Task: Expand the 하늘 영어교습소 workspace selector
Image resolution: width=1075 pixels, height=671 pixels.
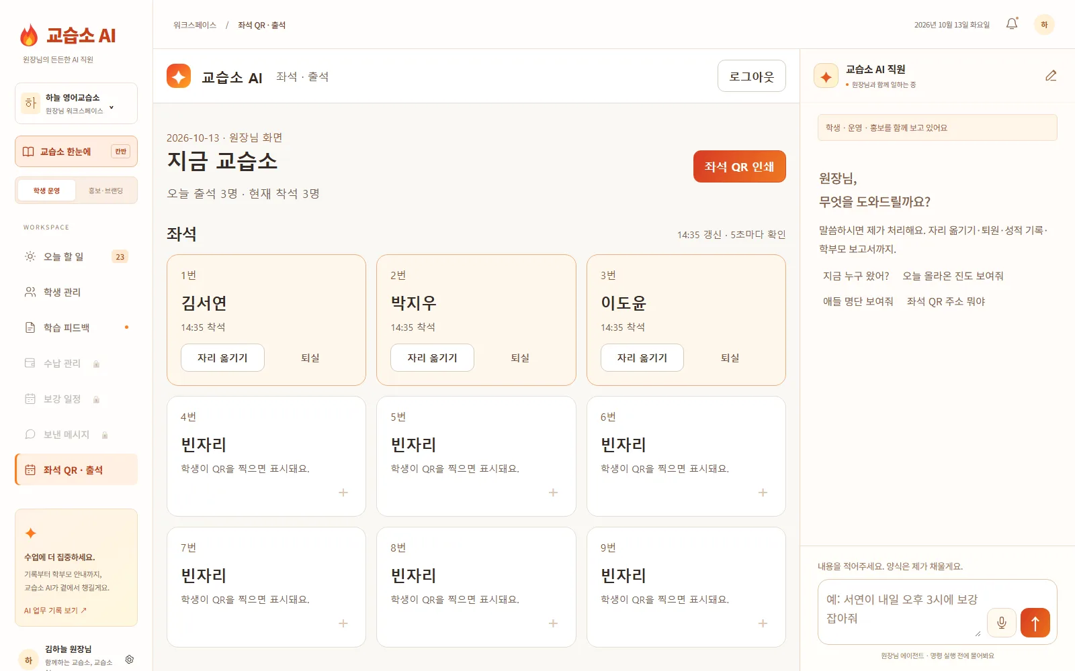Action: coord(76,103)
